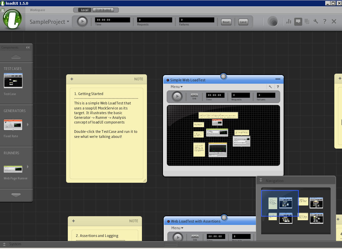Move down through the components list with down arrow
Screen dimensions: 342x249
click(16, 195)
